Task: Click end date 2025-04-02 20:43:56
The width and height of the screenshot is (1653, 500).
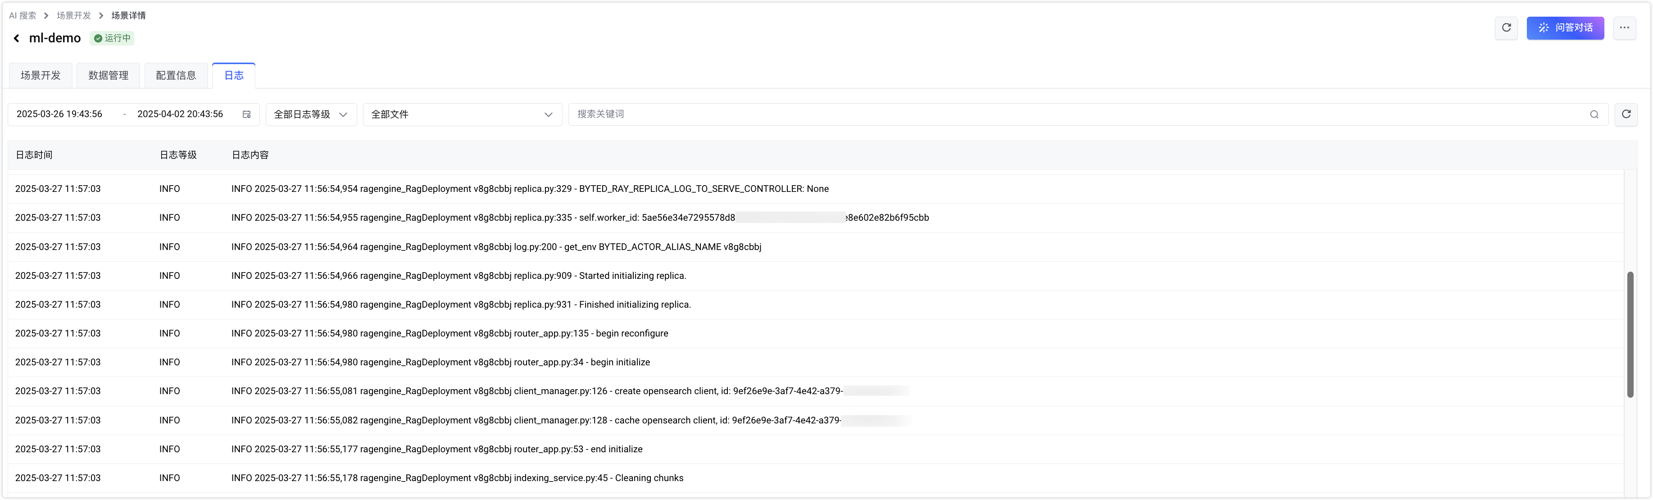Action: [x=180, y=114]
